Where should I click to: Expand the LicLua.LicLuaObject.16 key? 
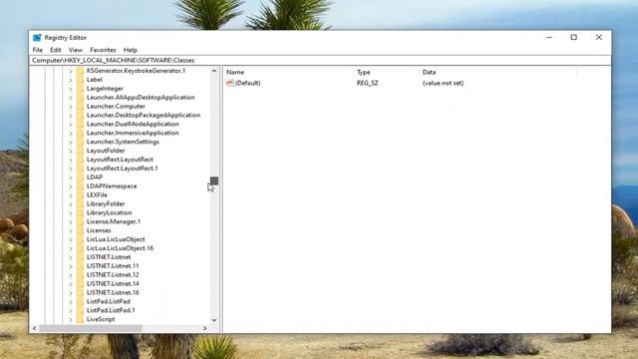(71, 248)
